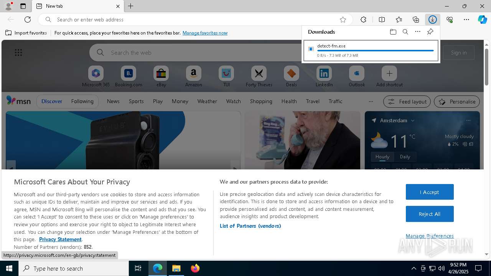This screenshot has height=276, width=491.
Task: Add this page to favorites star
Action: [343, 20]
